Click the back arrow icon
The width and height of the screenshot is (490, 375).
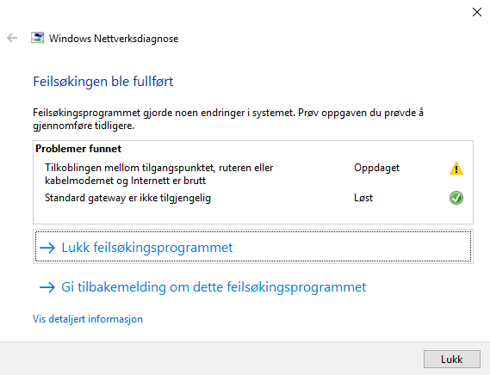pyautogui.click(x=12, y=38)
